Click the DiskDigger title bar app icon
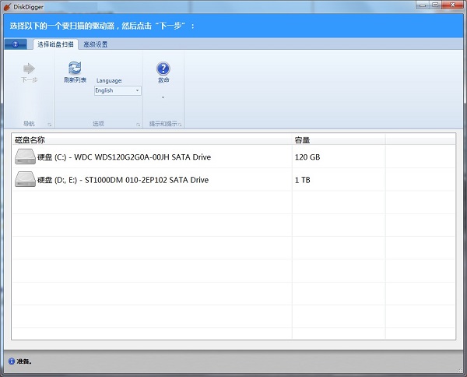The image size is (467, 377). click(x=7, y=6)
